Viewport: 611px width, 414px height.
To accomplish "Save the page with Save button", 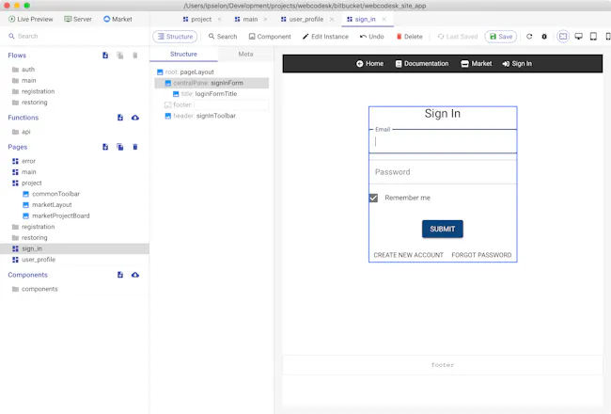I will click(501, 37).
